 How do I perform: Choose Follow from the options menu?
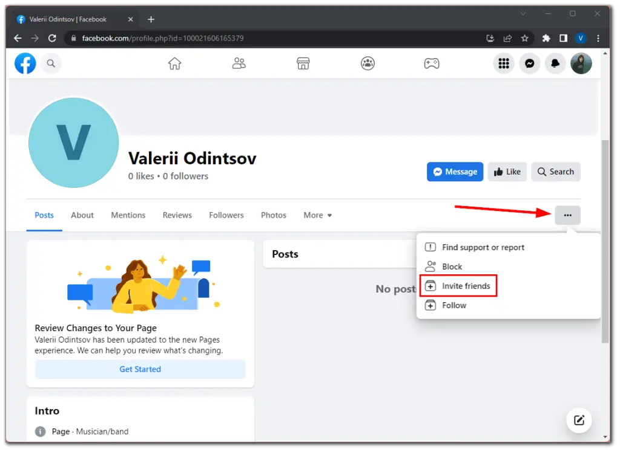pos(508,305)
